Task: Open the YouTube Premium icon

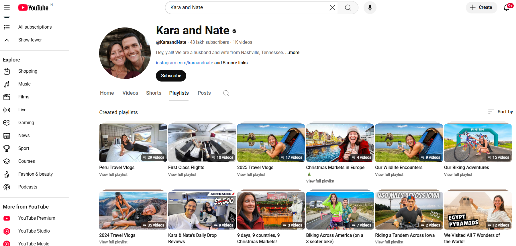Action: [7, 218]
